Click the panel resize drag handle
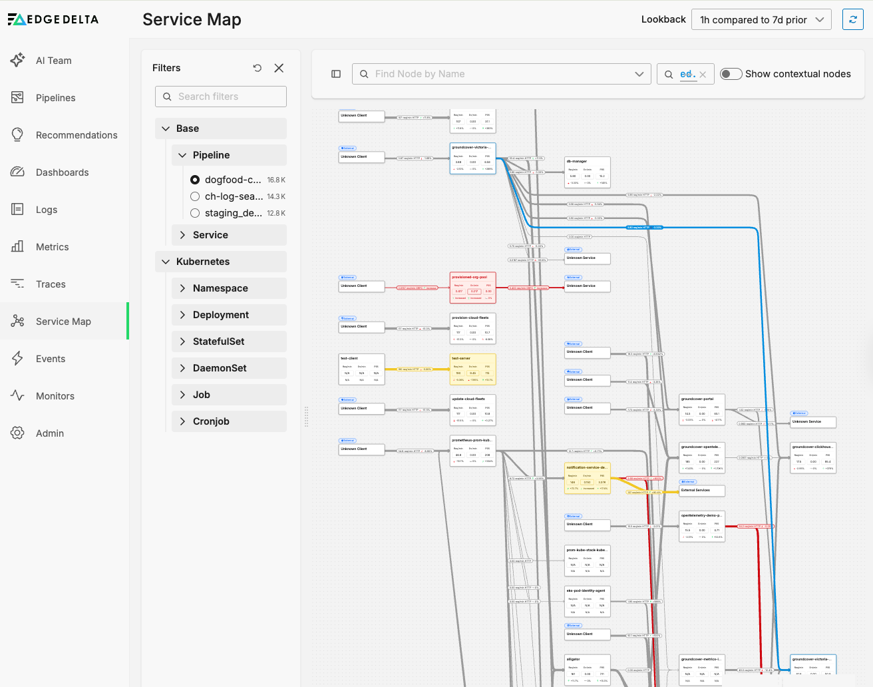Image resolution: width=873 pixels, height=687 pixels. pyautogui.click(x=306, y=417)
